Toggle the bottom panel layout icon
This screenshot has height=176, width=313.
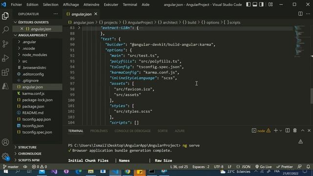click(x=255, y=4)
